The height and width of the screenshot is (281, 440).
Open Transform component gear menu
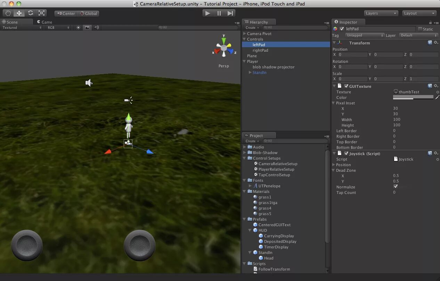tap(436, 43)
